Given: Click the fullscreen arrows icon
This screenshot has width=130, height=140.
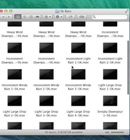Looking at the screenshot, I should coord(126,12).
